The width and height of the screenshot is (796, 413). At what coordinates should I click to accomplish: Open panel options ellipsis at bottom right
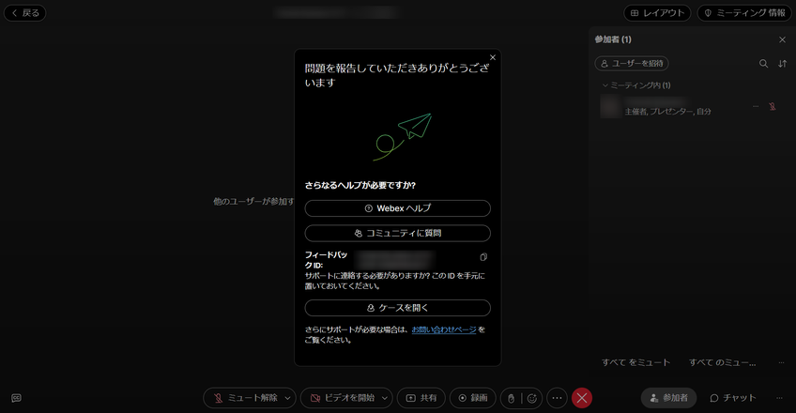click(x=779, y=398)
